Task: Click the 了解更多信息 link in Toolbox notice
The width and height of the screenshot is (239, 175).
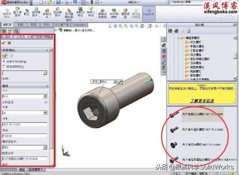Action: (x=202, y=101)
